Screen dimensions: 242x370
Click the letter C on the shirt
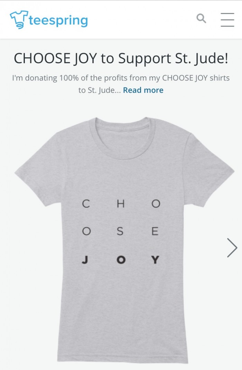tap(85, 204)
